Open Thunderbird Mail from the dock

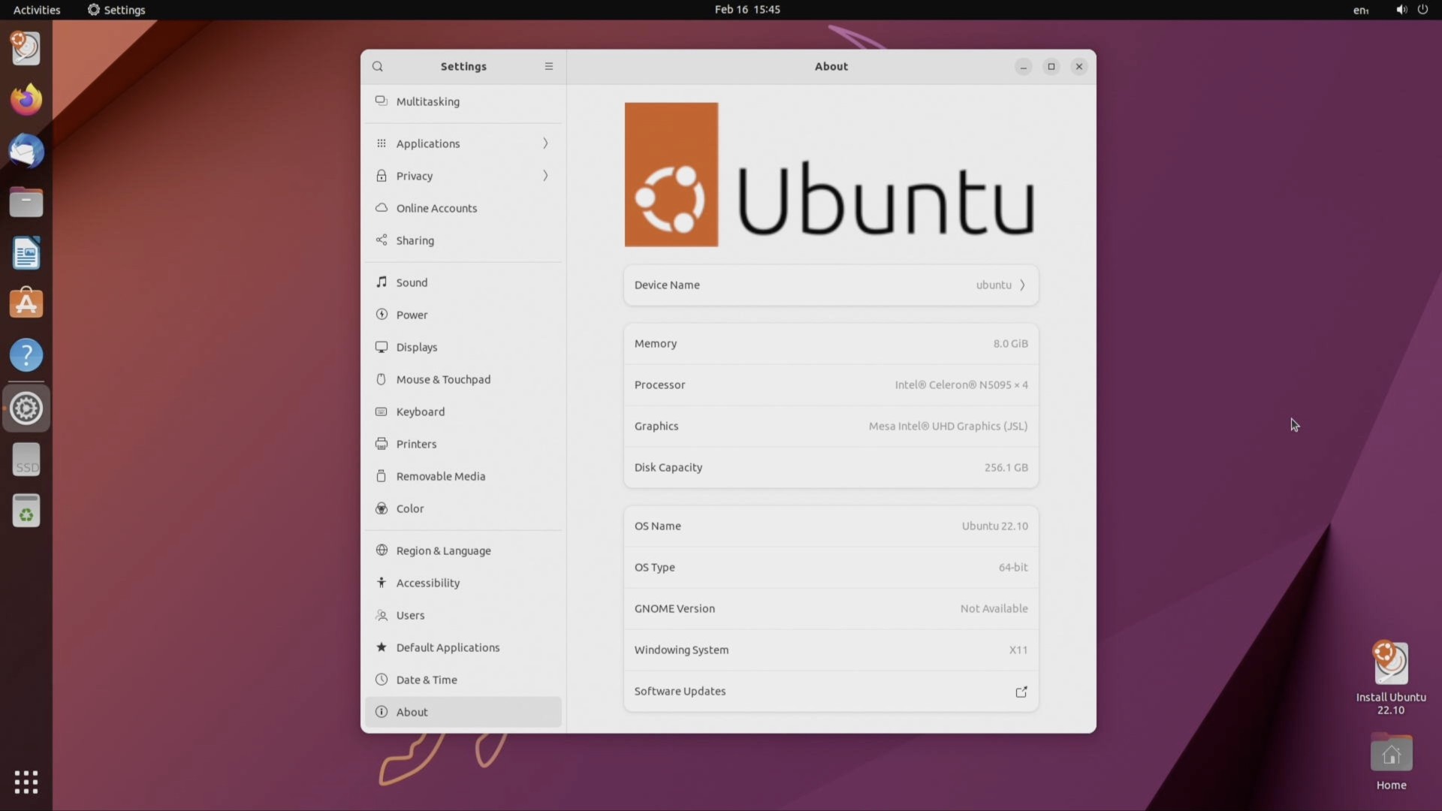pyautogui.click(x=26, y=151)
